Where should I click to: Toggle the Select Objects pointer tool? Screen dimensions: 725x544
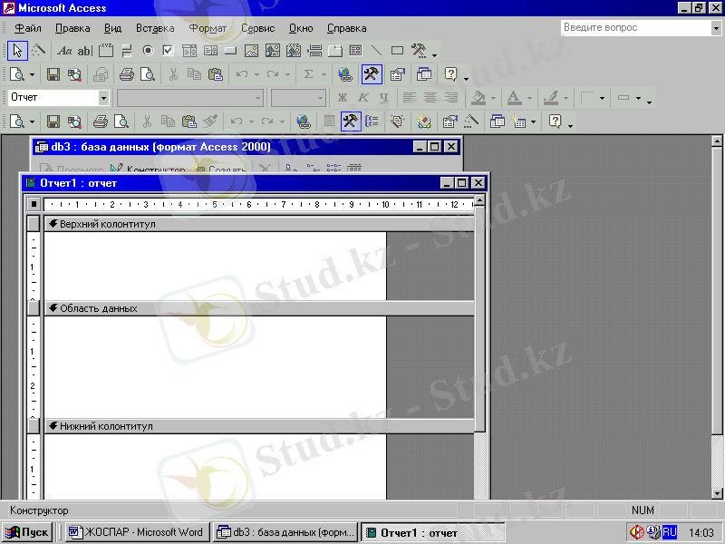pyautogui.click(x=17, y=51)
